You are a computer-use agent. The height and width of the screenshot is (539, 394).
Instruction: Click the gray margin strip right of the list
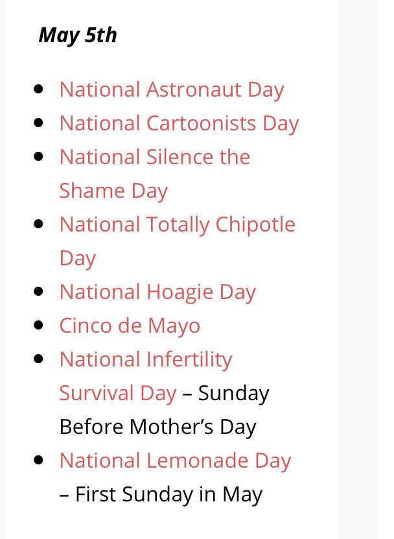pyautogui.click(x=357, y=270)
